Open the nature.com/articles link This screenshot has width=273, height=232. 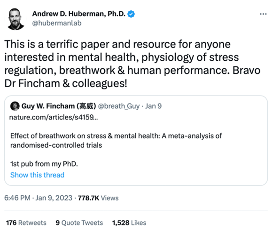tap(54, 117)
